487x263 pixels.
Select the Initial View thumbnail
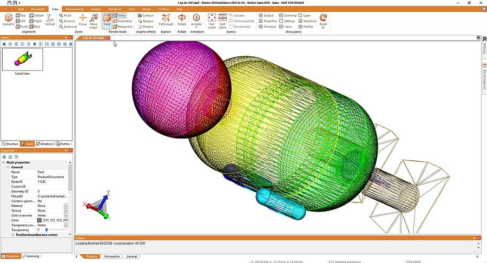pos(22,60)
